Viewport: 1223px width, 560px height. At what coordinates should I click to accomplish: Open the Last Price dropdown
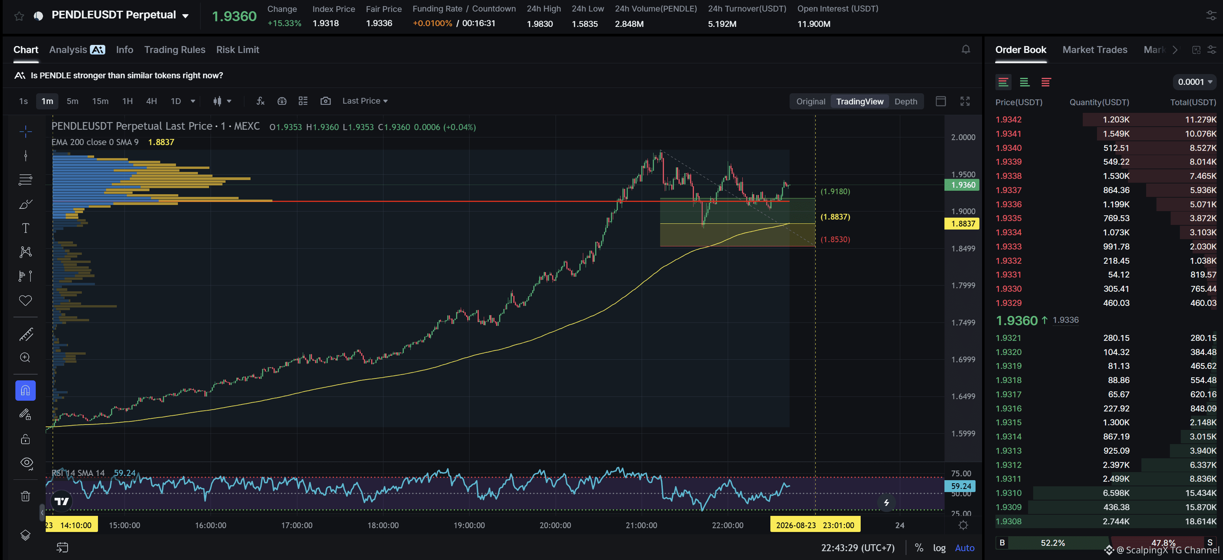pos(365,101)
